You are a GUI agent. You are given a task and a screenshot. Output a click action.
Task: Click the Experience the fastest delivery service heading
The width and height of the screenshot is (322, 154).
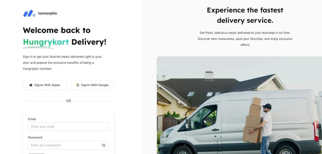245,15
